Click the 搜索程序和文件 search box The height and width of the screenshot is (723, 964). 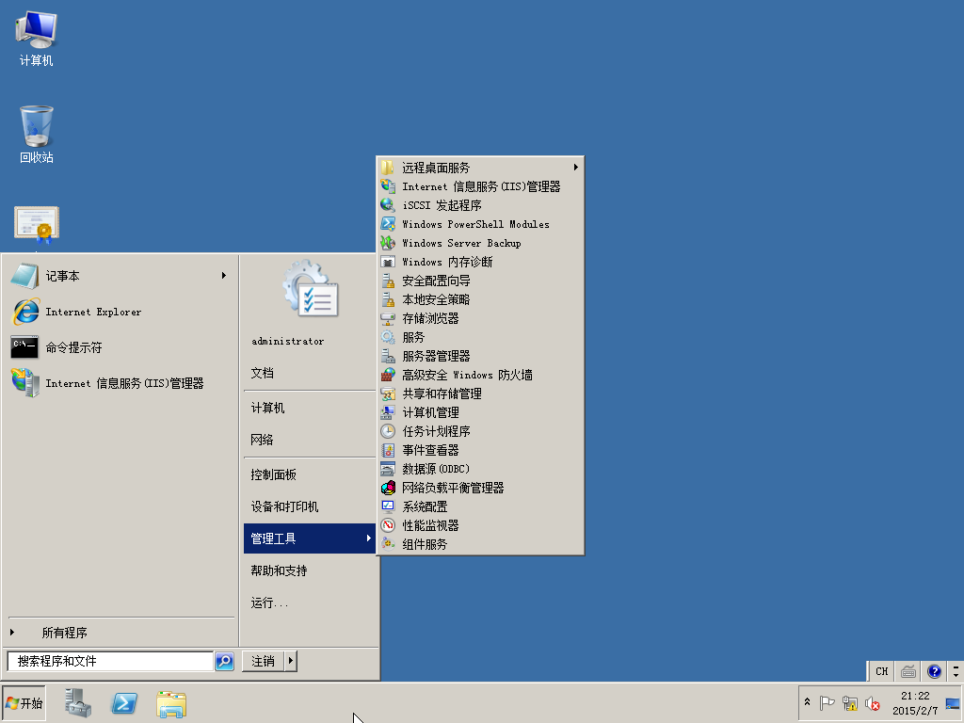111,661
